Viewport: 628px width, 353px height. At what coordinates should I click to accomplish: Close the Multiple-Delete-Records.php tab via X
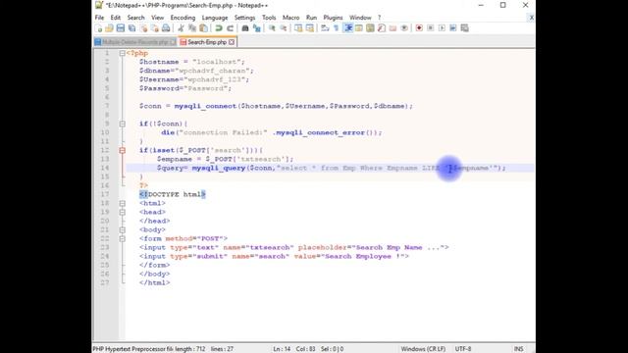(173, 42)
